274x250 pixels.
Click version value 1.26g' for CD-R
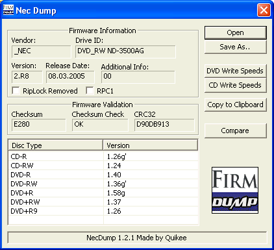click(x=117, y=156)
